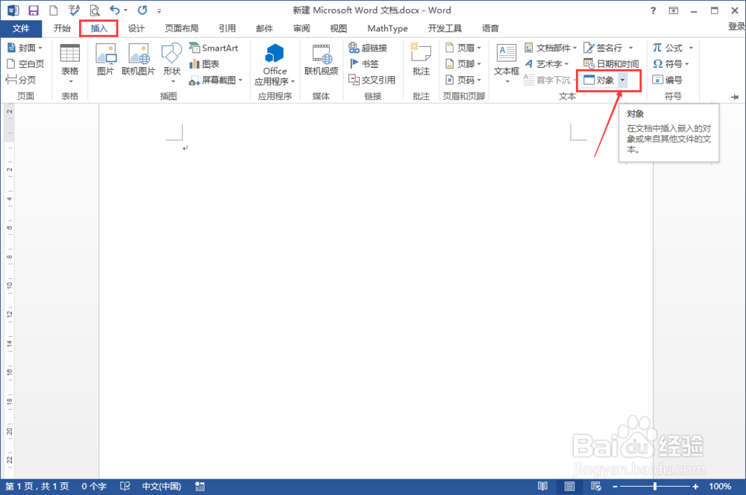Viewport: 746px width, 495px height.
Task: Click the Redo/Repeat icon
Action: pos(142,10)
